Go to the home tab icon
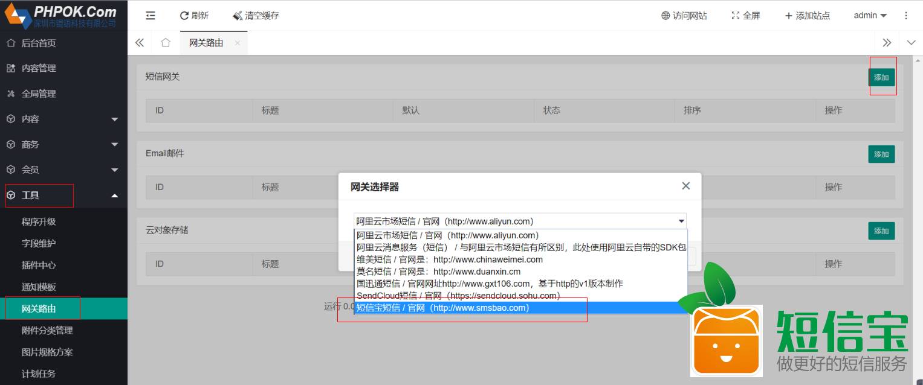 pos(165,43)
